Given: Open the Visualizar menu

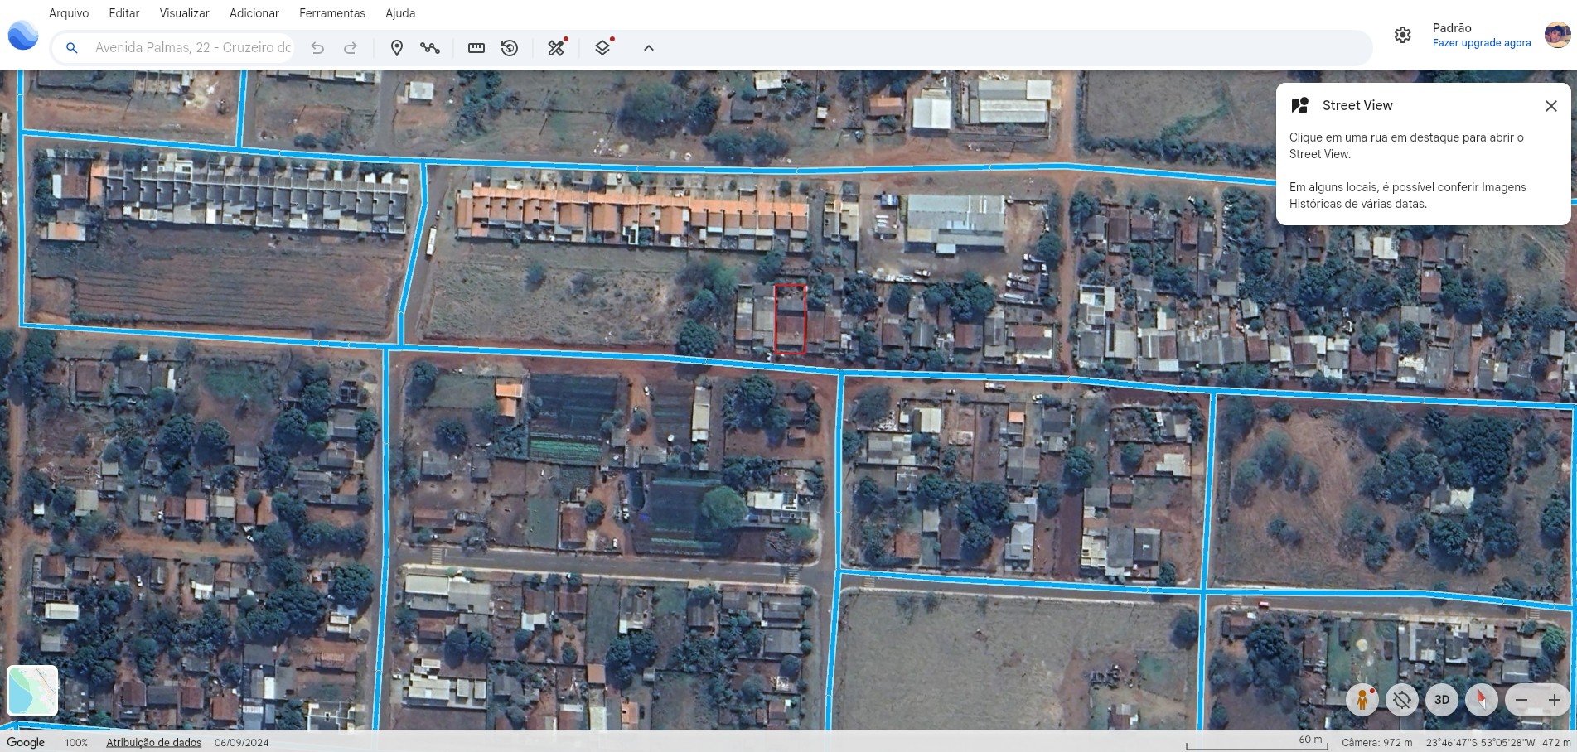Looking at the screenshot, I should pyautogui.click(x=184, y=13).
